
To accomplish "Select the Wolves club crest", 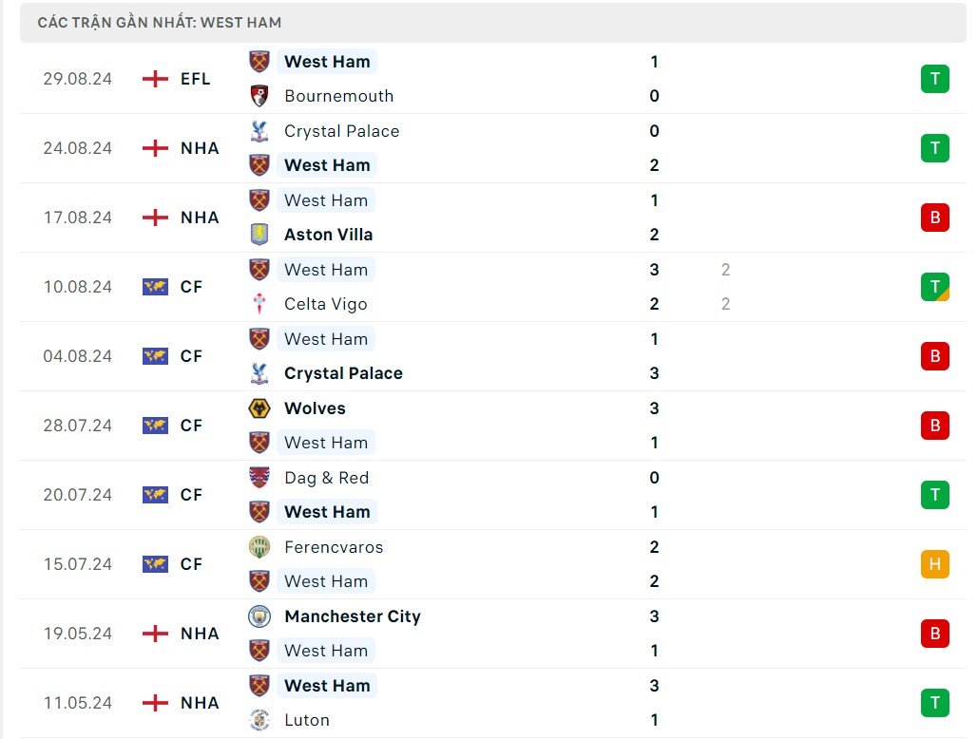I will (x=259, y=408).
